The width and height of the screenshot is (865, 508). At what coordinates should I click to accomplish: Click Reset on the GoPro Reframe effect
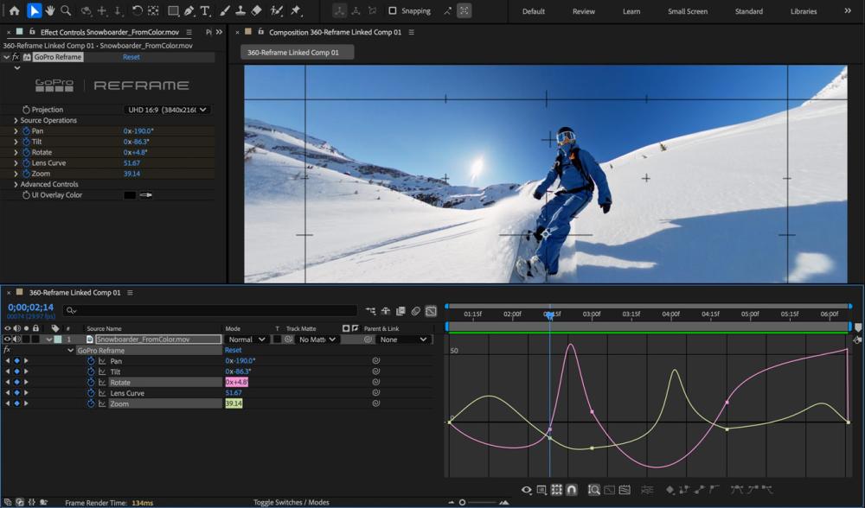tap(131, 56)
